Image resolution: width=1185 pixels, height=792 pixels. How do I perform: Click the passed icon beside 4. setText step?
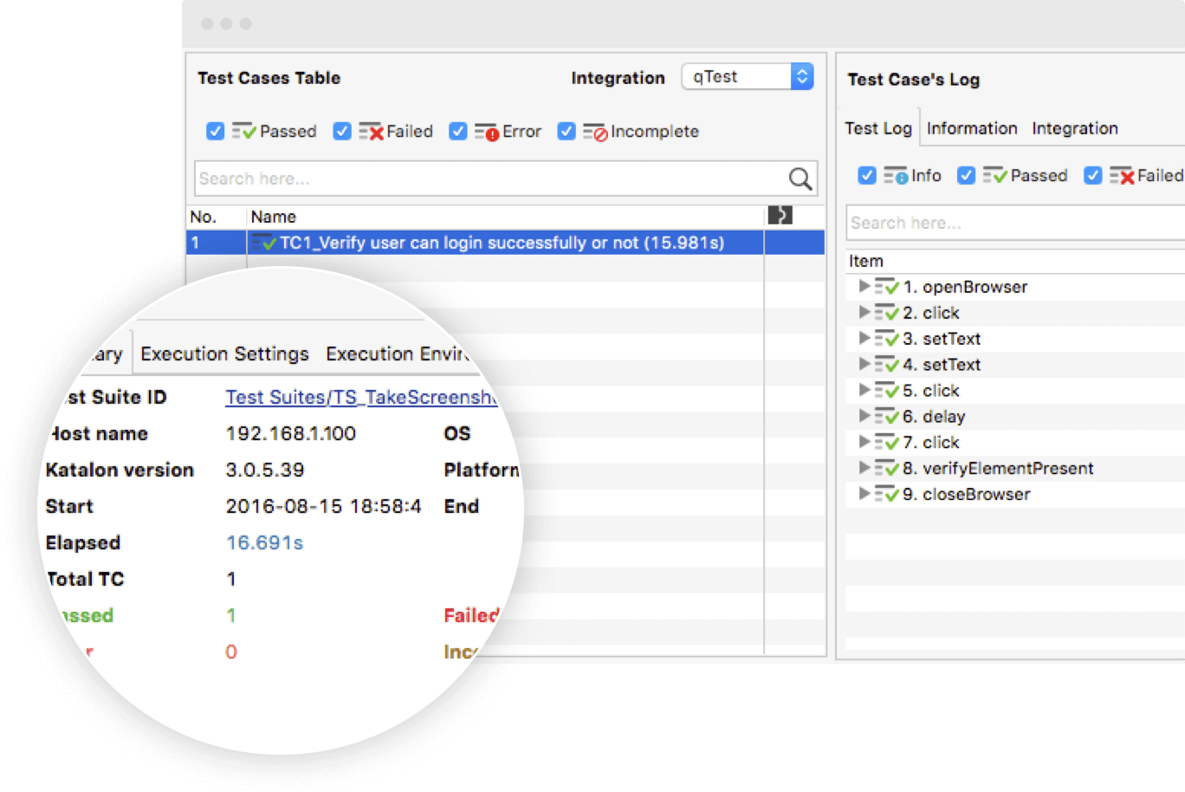pos(886,364)
